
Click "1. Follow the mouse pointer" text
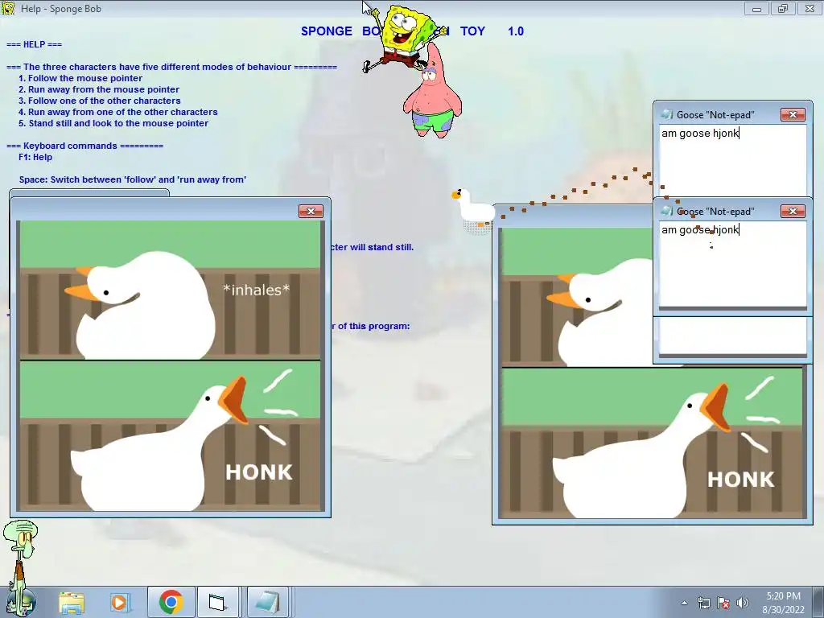click(80, 78)
